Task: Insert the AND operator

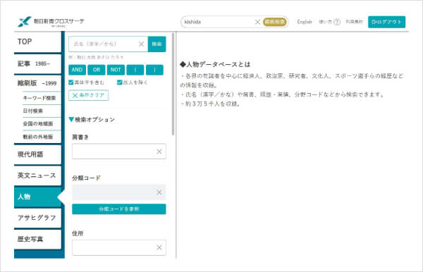Action: pyautogui.click(x=77, y=70)
